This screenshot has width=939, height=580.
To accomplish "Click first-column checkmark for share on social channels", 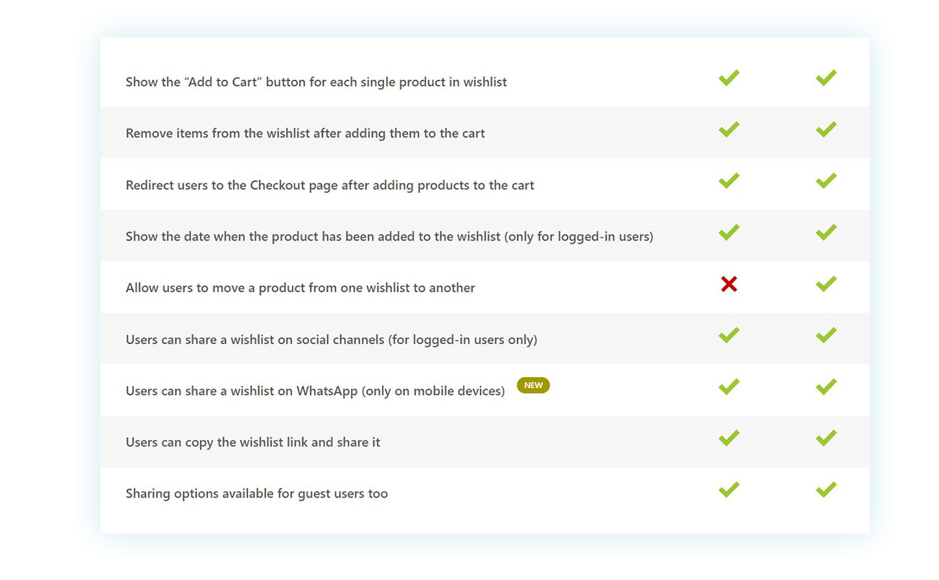I will (729, 335).
